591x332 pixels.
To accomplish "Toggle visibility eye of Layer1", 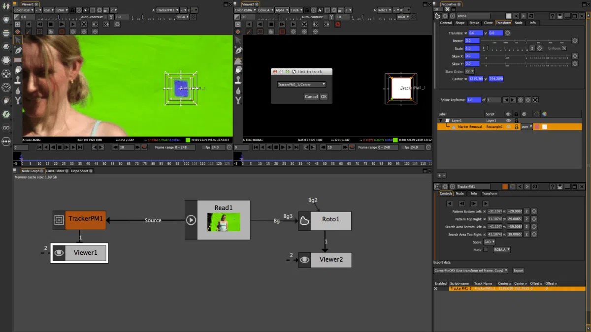I will pos(508,121).
